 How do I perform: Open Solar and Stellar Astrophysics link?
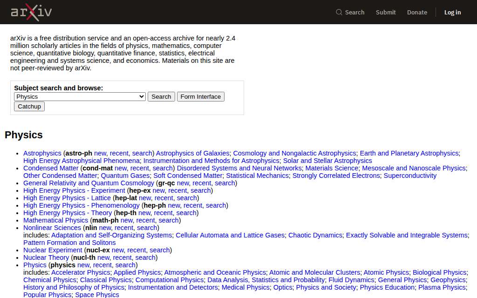(x=327, y=161)
